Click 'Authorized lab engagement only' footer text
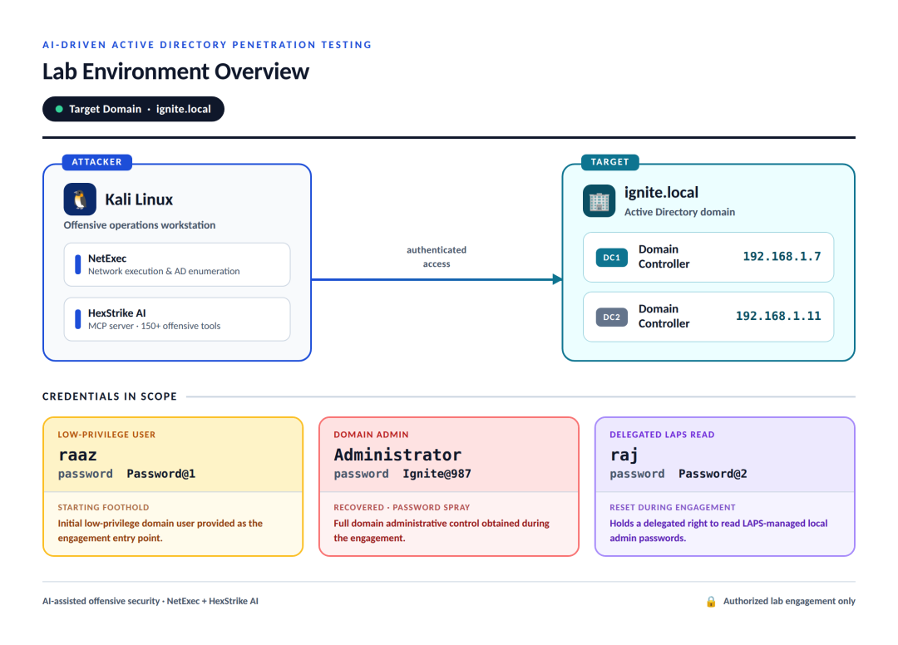This screenshot has width=898, height=645. tap(789, 601)
